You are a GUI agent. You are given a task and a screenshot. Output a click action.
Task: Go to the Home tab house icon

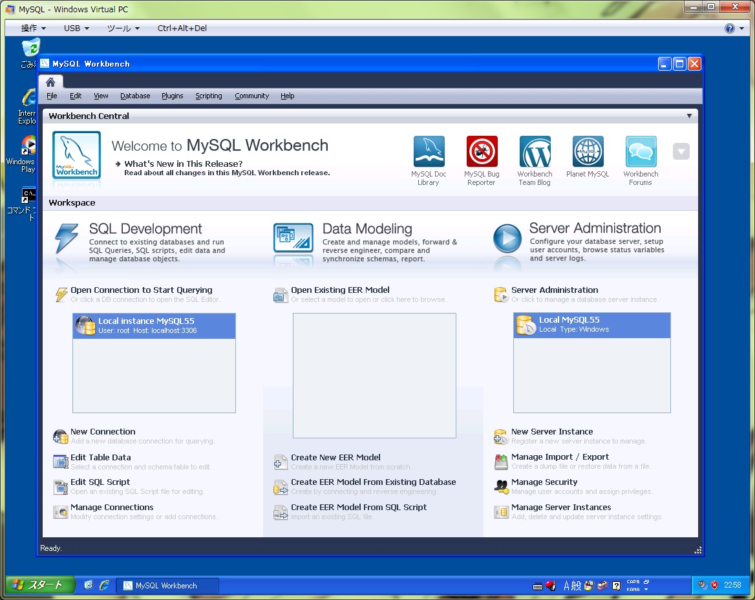pos(50,82)
